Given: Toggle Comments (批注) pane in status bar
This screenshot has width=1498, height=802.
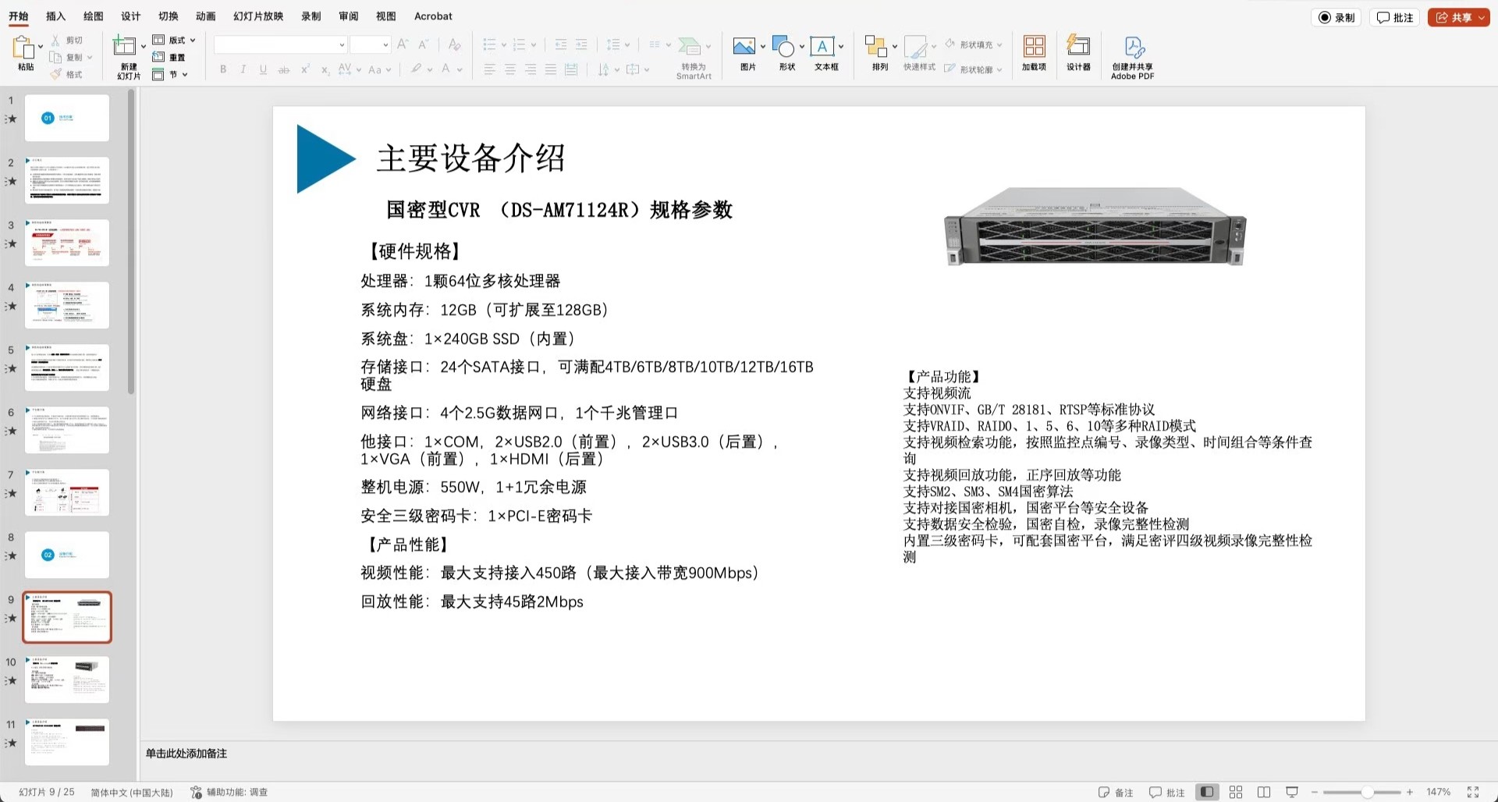Looking at the screenshot, I should (1167, 792).
